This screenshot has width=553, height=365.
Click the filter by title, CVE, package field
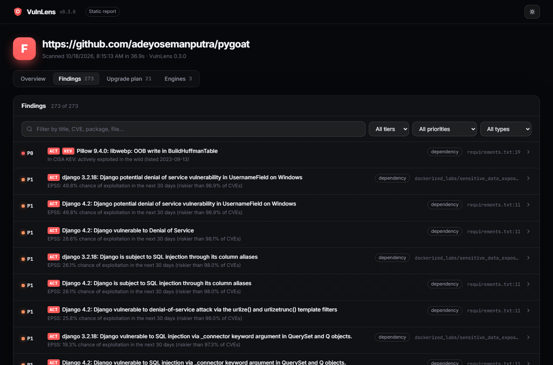coord(194,129)
